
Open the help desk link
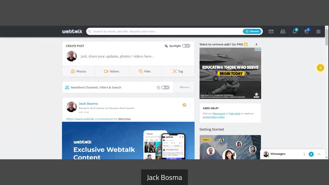coord(235,113)
